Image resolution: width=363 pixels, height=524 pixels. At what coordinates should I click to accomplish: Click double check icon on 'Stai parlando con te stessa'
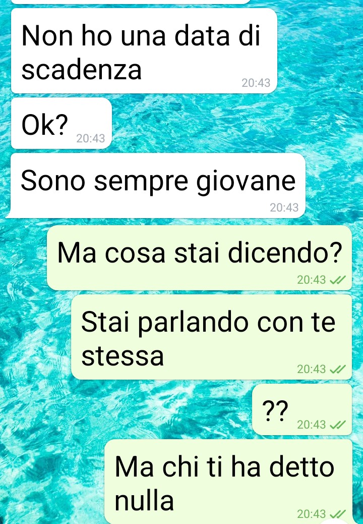tap(337, 369)
